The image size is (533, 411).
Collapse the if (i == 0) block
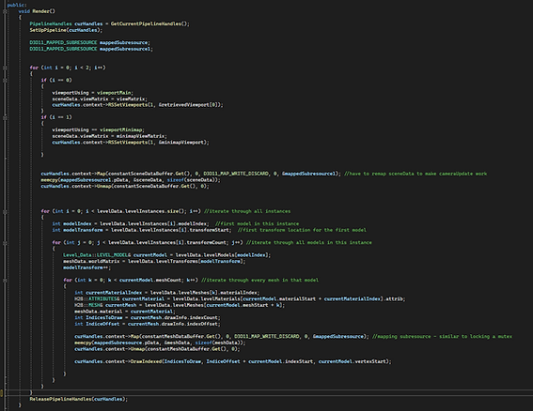(5, 80)
